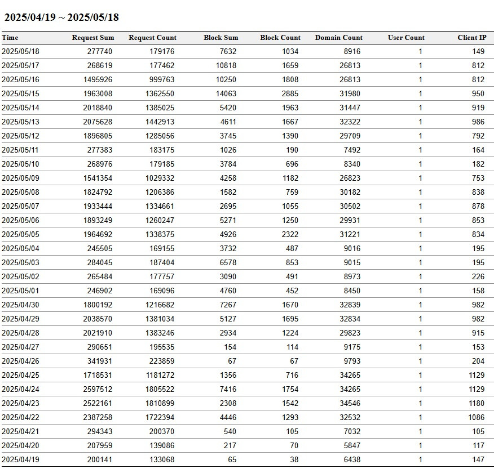Click the Domain Count column header

[x=338, y=38]
